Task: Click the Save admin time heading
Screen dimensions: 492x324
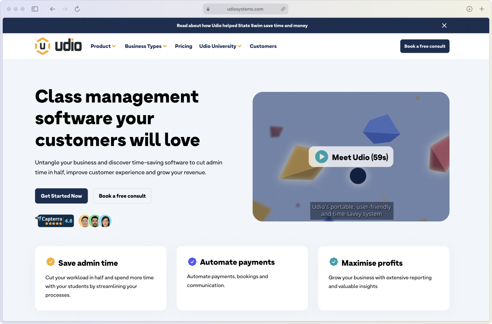Action: tap(88, 263)
